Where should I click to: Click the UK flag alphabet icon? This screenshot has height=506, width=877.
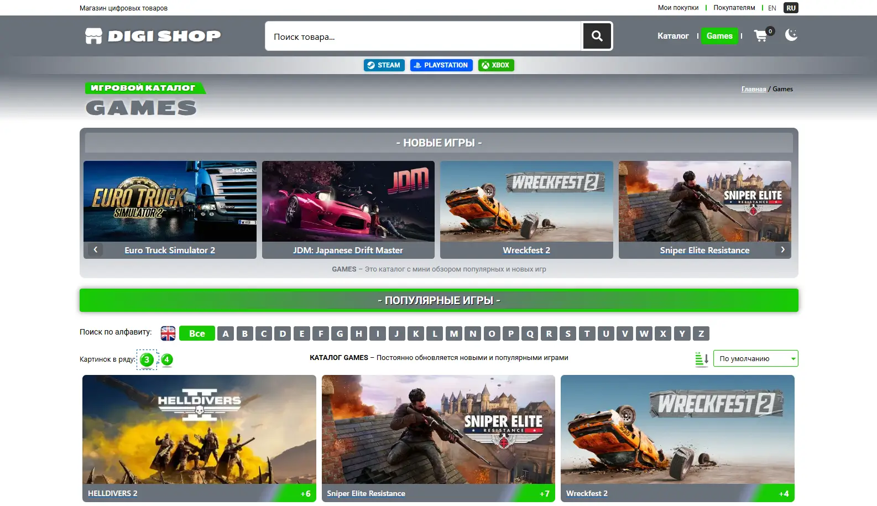click(168, 333)
